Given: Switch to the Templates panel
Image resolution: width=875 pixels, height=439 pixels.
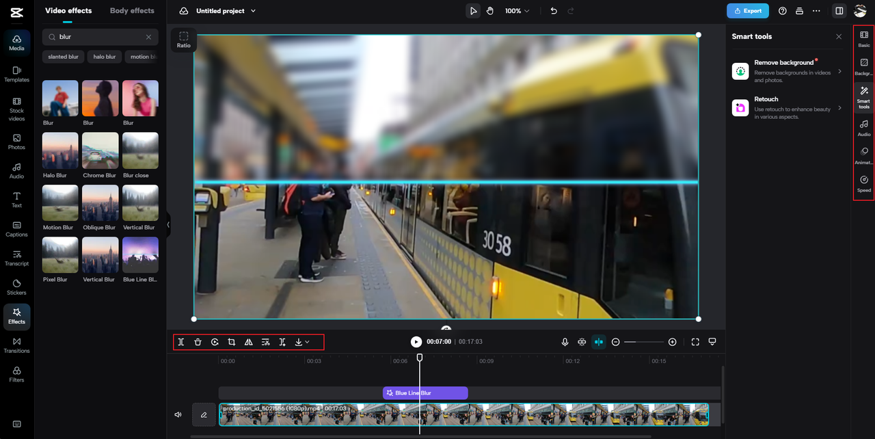Looking at the screenshot, I should click(x=16, y=74).
